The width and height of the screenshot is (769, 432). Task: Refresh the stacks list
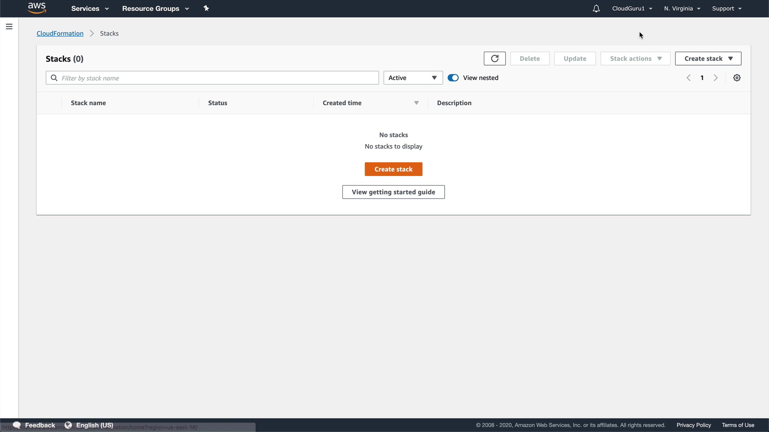pyautogui.click(x=495, y=58)
